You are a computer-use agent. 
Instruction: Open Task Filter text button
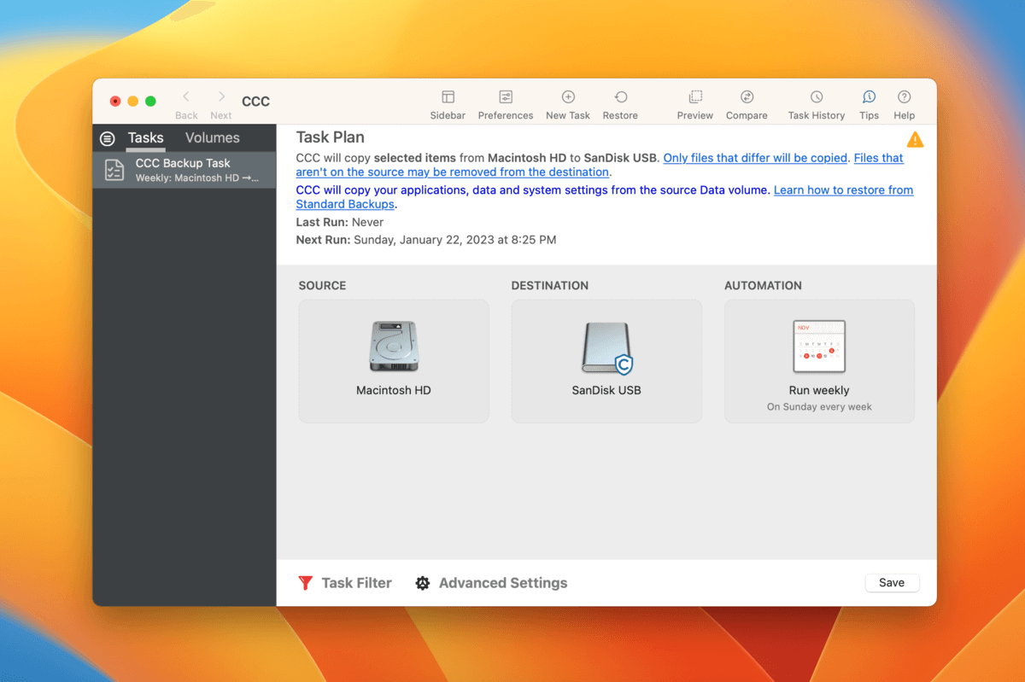[x=356, y=583]
